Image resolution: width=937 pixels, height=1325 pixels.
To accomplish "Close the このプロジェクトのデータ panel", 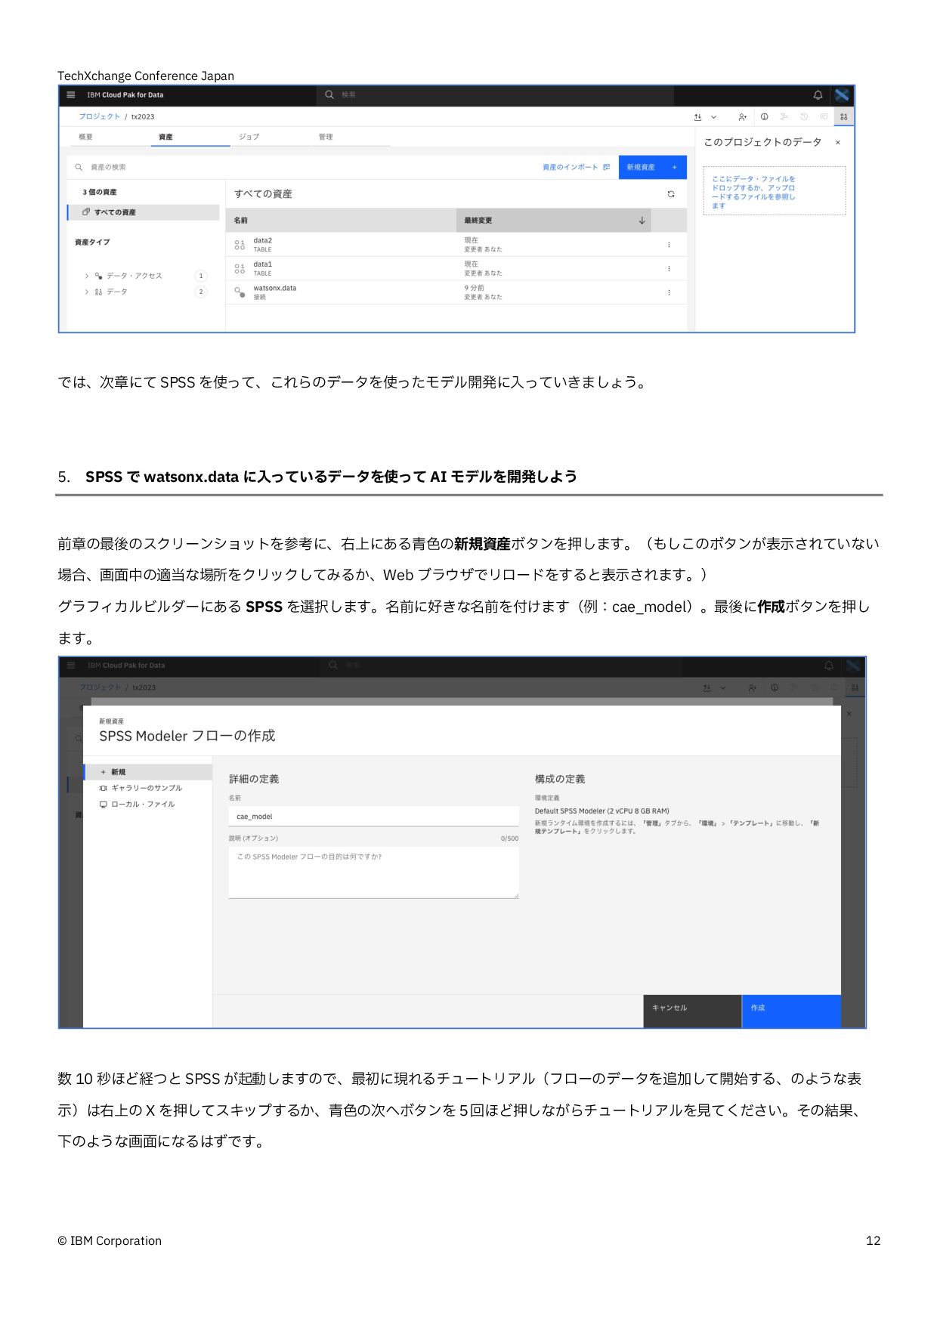I will [837, 143].
